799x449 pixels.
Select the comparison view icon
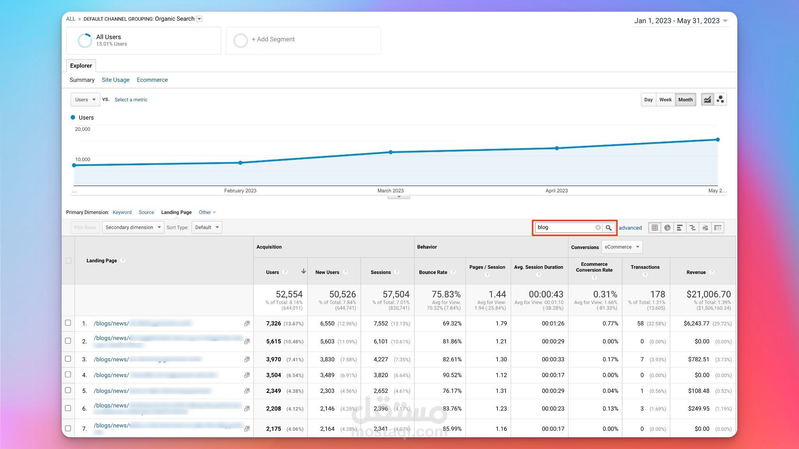(x=692, y=228)
